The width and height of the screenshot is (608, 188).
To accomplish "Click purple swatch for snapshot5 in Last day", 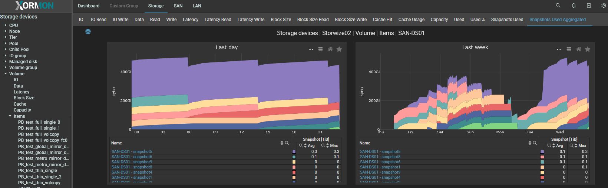I will pyautogui.click(x=294, y=152).
